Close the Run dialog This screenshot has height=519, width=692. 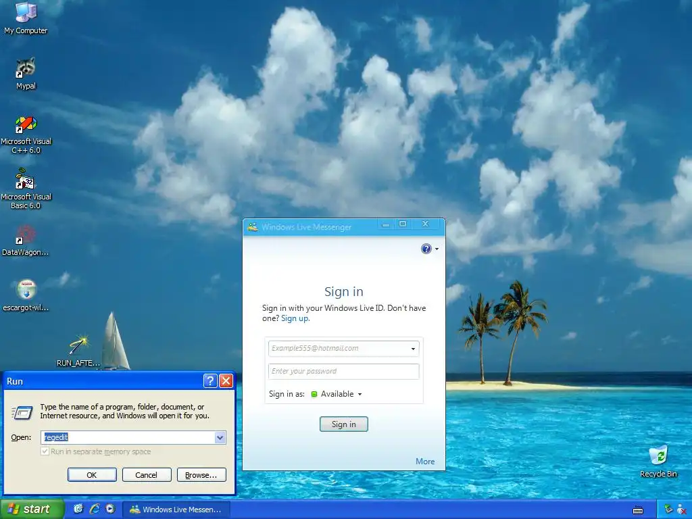coord(226,381)
